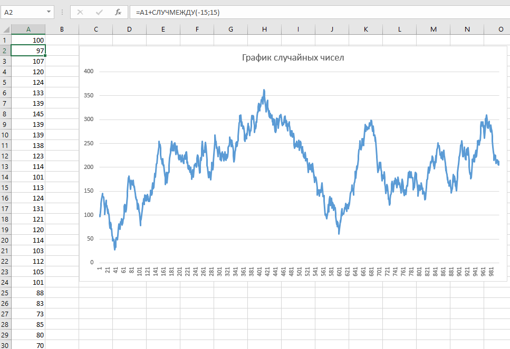Select column I header
Screen dimensions: 510x349
[x=299, y=29]
